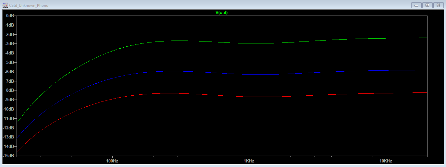
Task: Click the -7dB axis label
Action: 9,81
